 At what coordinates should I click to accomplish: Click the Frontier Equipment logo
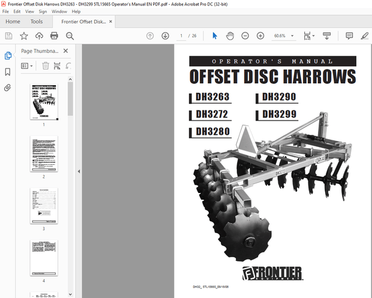[x=272, y=273]
